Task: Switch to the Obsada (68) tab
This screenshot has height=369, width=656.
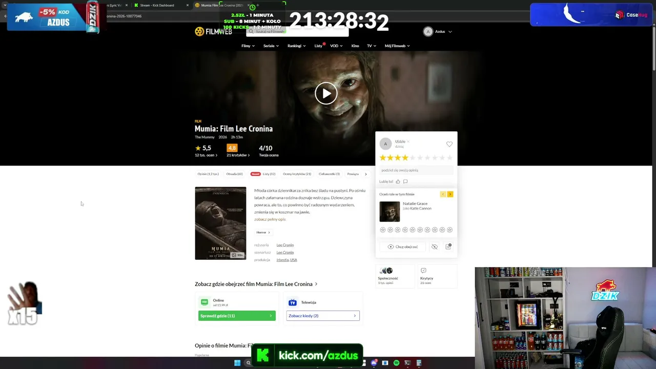Action: [x=234, y=174]
